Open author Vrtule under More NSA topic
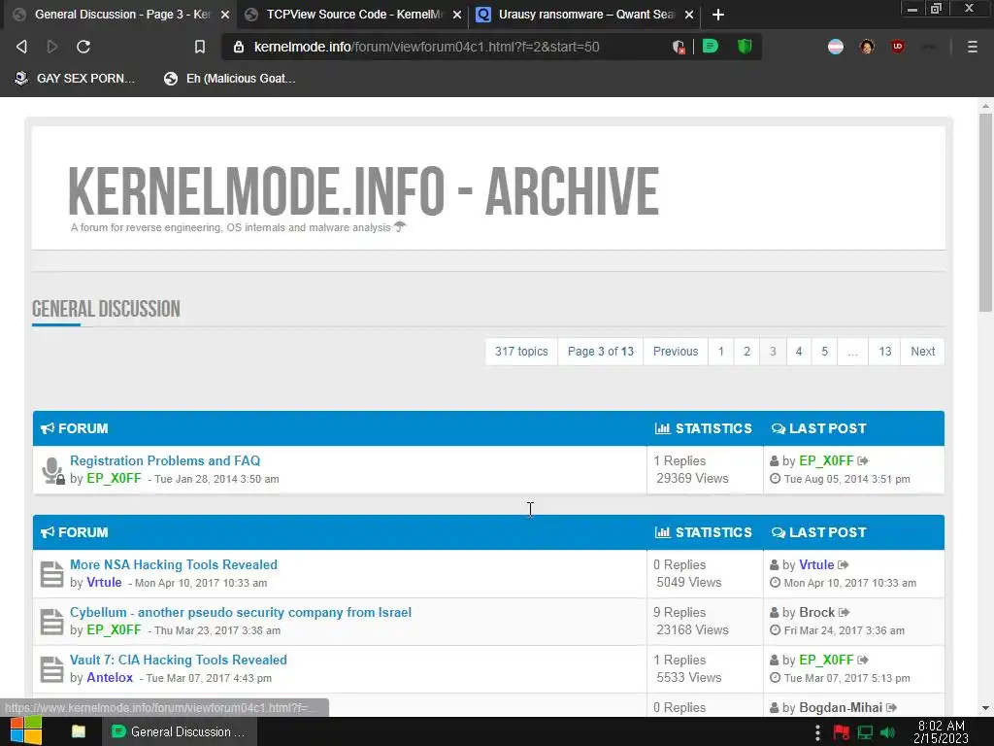The height and width of the screenshot is (746, 994). (x=104, y=583)
